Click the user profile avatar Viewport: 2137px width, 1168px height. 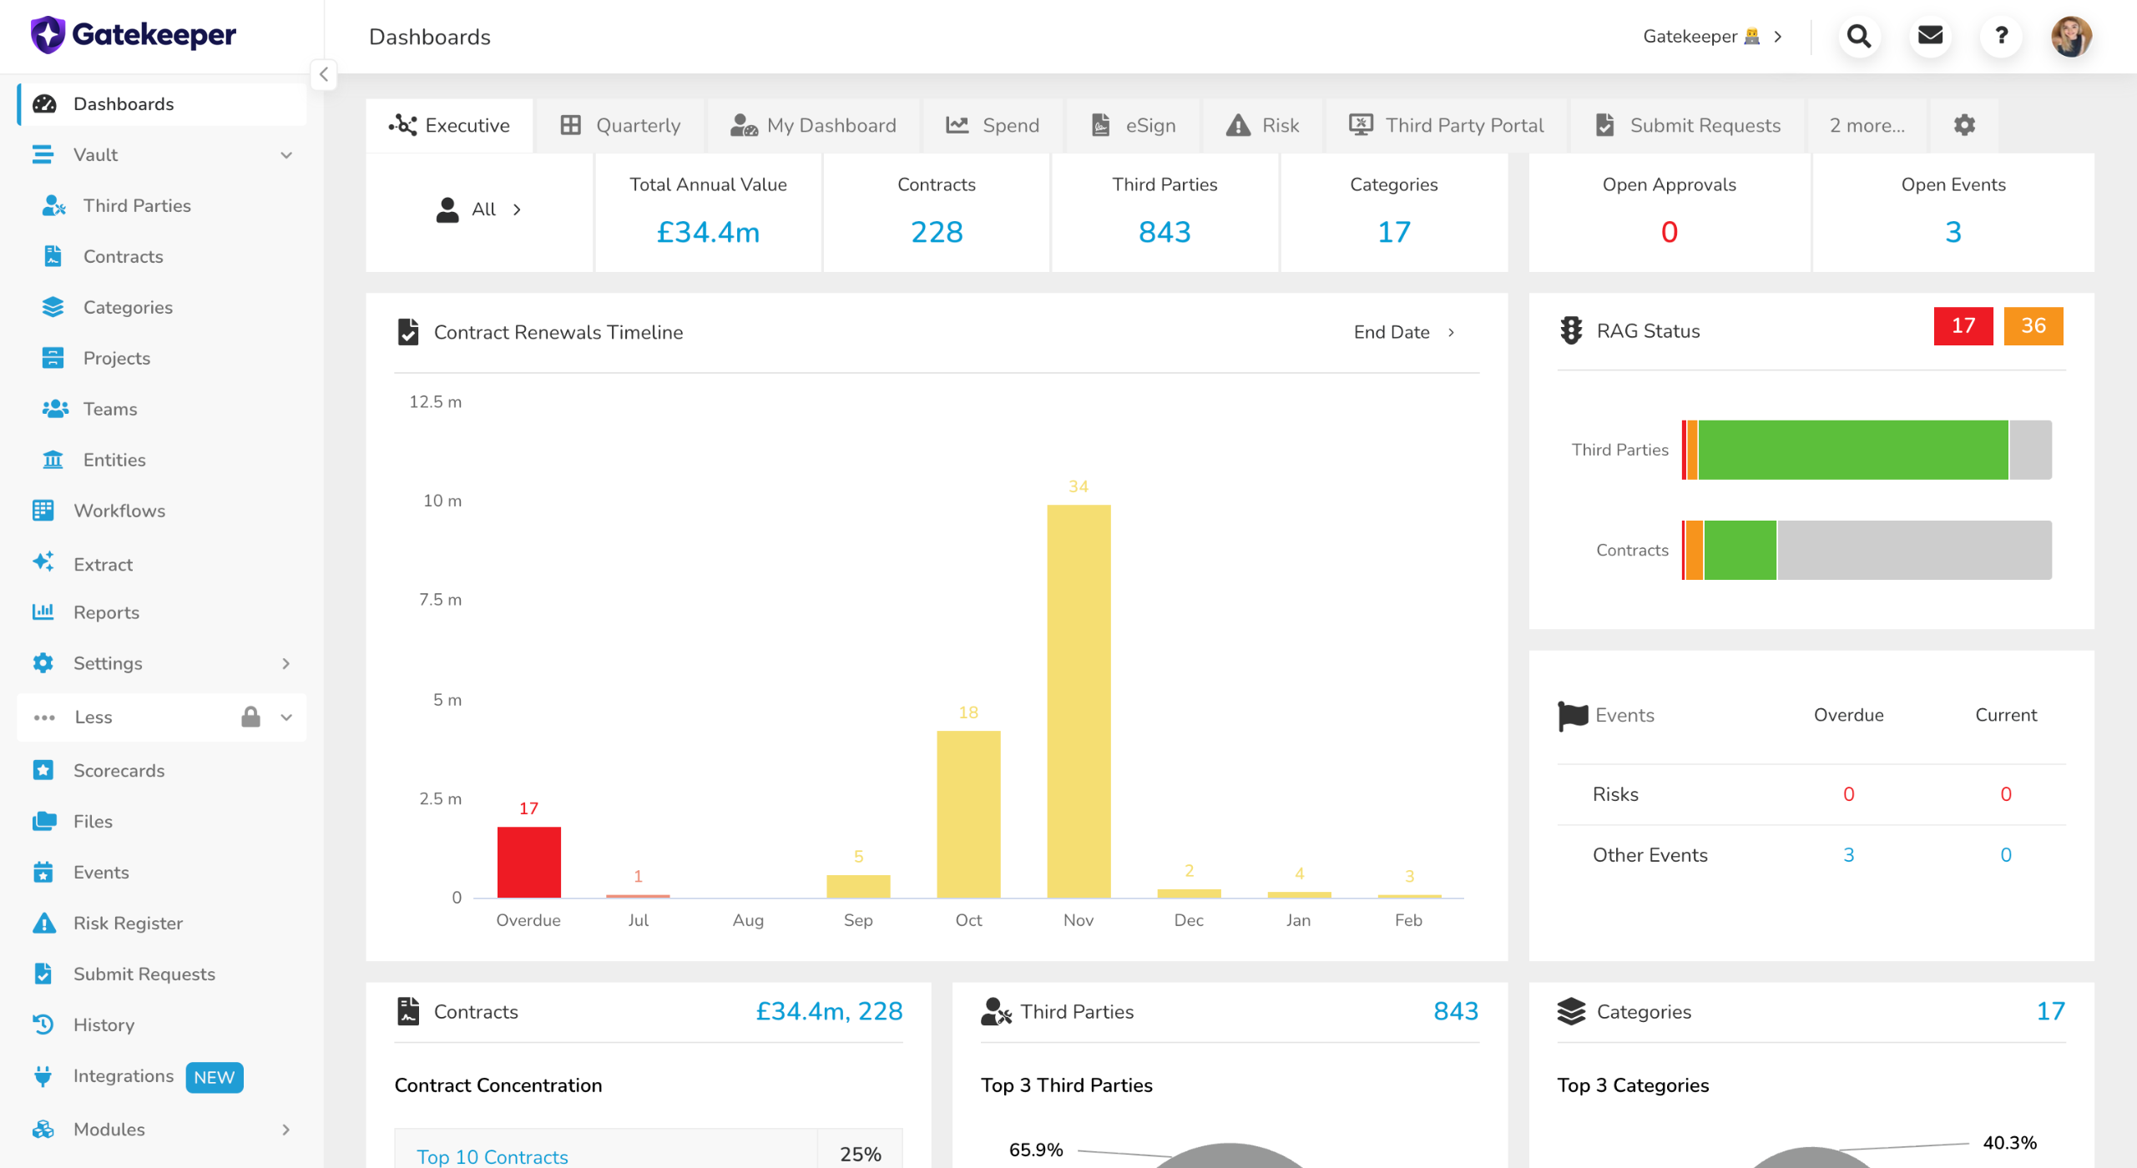[x=2072, y=37]
